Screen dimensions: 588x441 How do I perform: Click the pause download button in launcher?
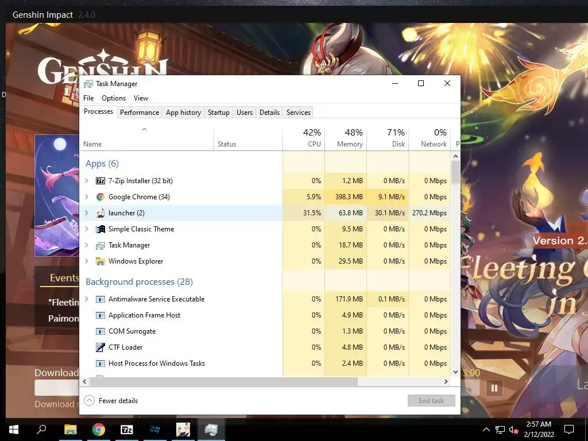click(494, 388)
